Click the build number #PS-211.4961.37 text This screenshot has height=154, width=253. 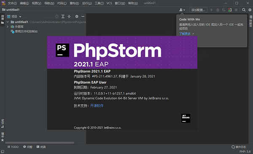(x=105, y=76)
